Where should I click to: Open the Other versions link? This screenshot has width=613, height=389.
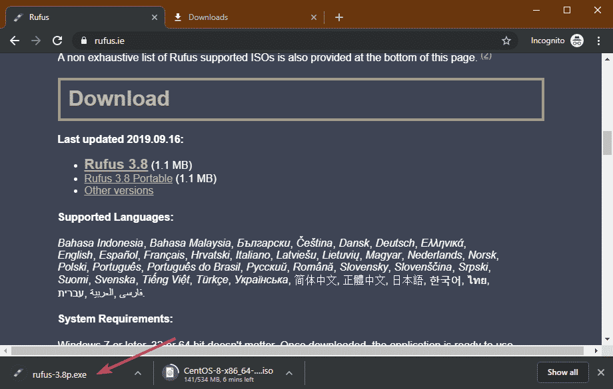point(119,191)
